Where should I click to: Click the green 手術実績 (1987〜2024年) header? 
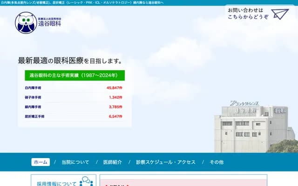(x=74, y=75)
